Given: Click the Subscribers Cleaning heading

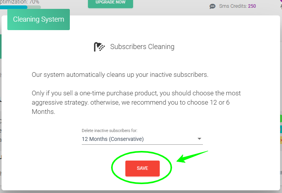Looking at the screenshot, I should click(142, 47).
